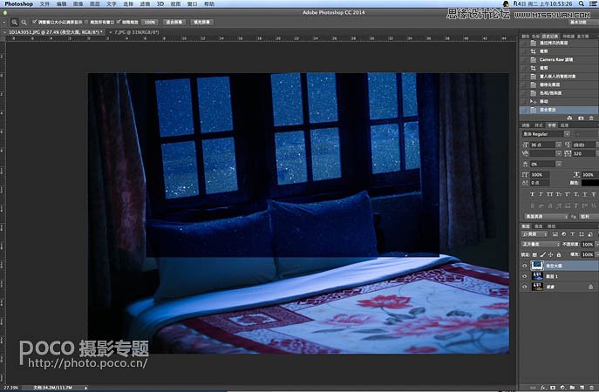Open the 编辑 (Edit) menu
The image size is (599, 392).
coord(62,3)
